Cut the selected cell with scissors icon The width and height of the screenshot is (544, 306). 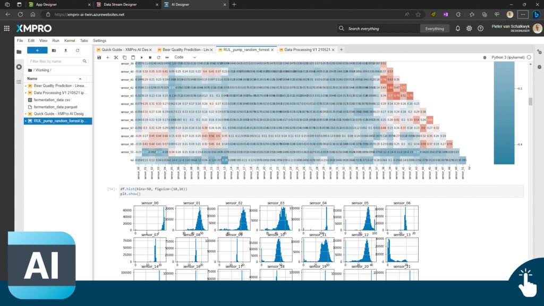pyautogui.click(x=116, y=57)
